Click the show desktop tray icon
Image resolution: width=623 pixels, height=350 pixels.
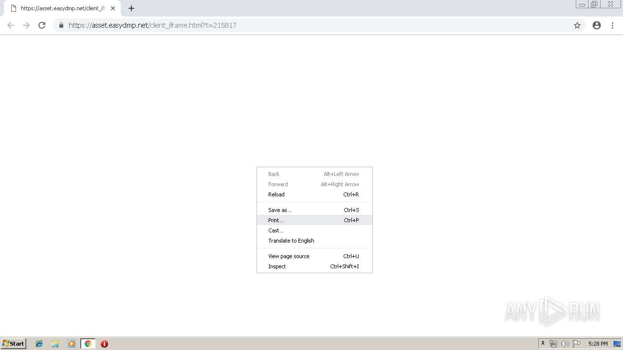click(x=618, y=344)
